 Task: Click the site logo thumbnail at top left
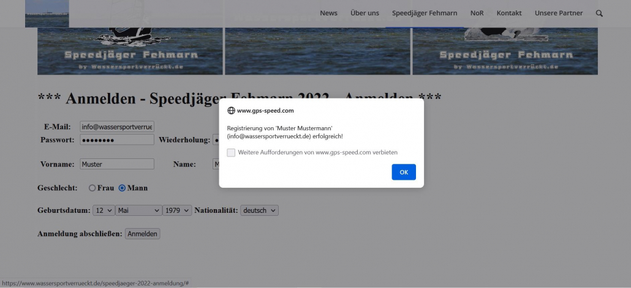(x=47, y=13)
